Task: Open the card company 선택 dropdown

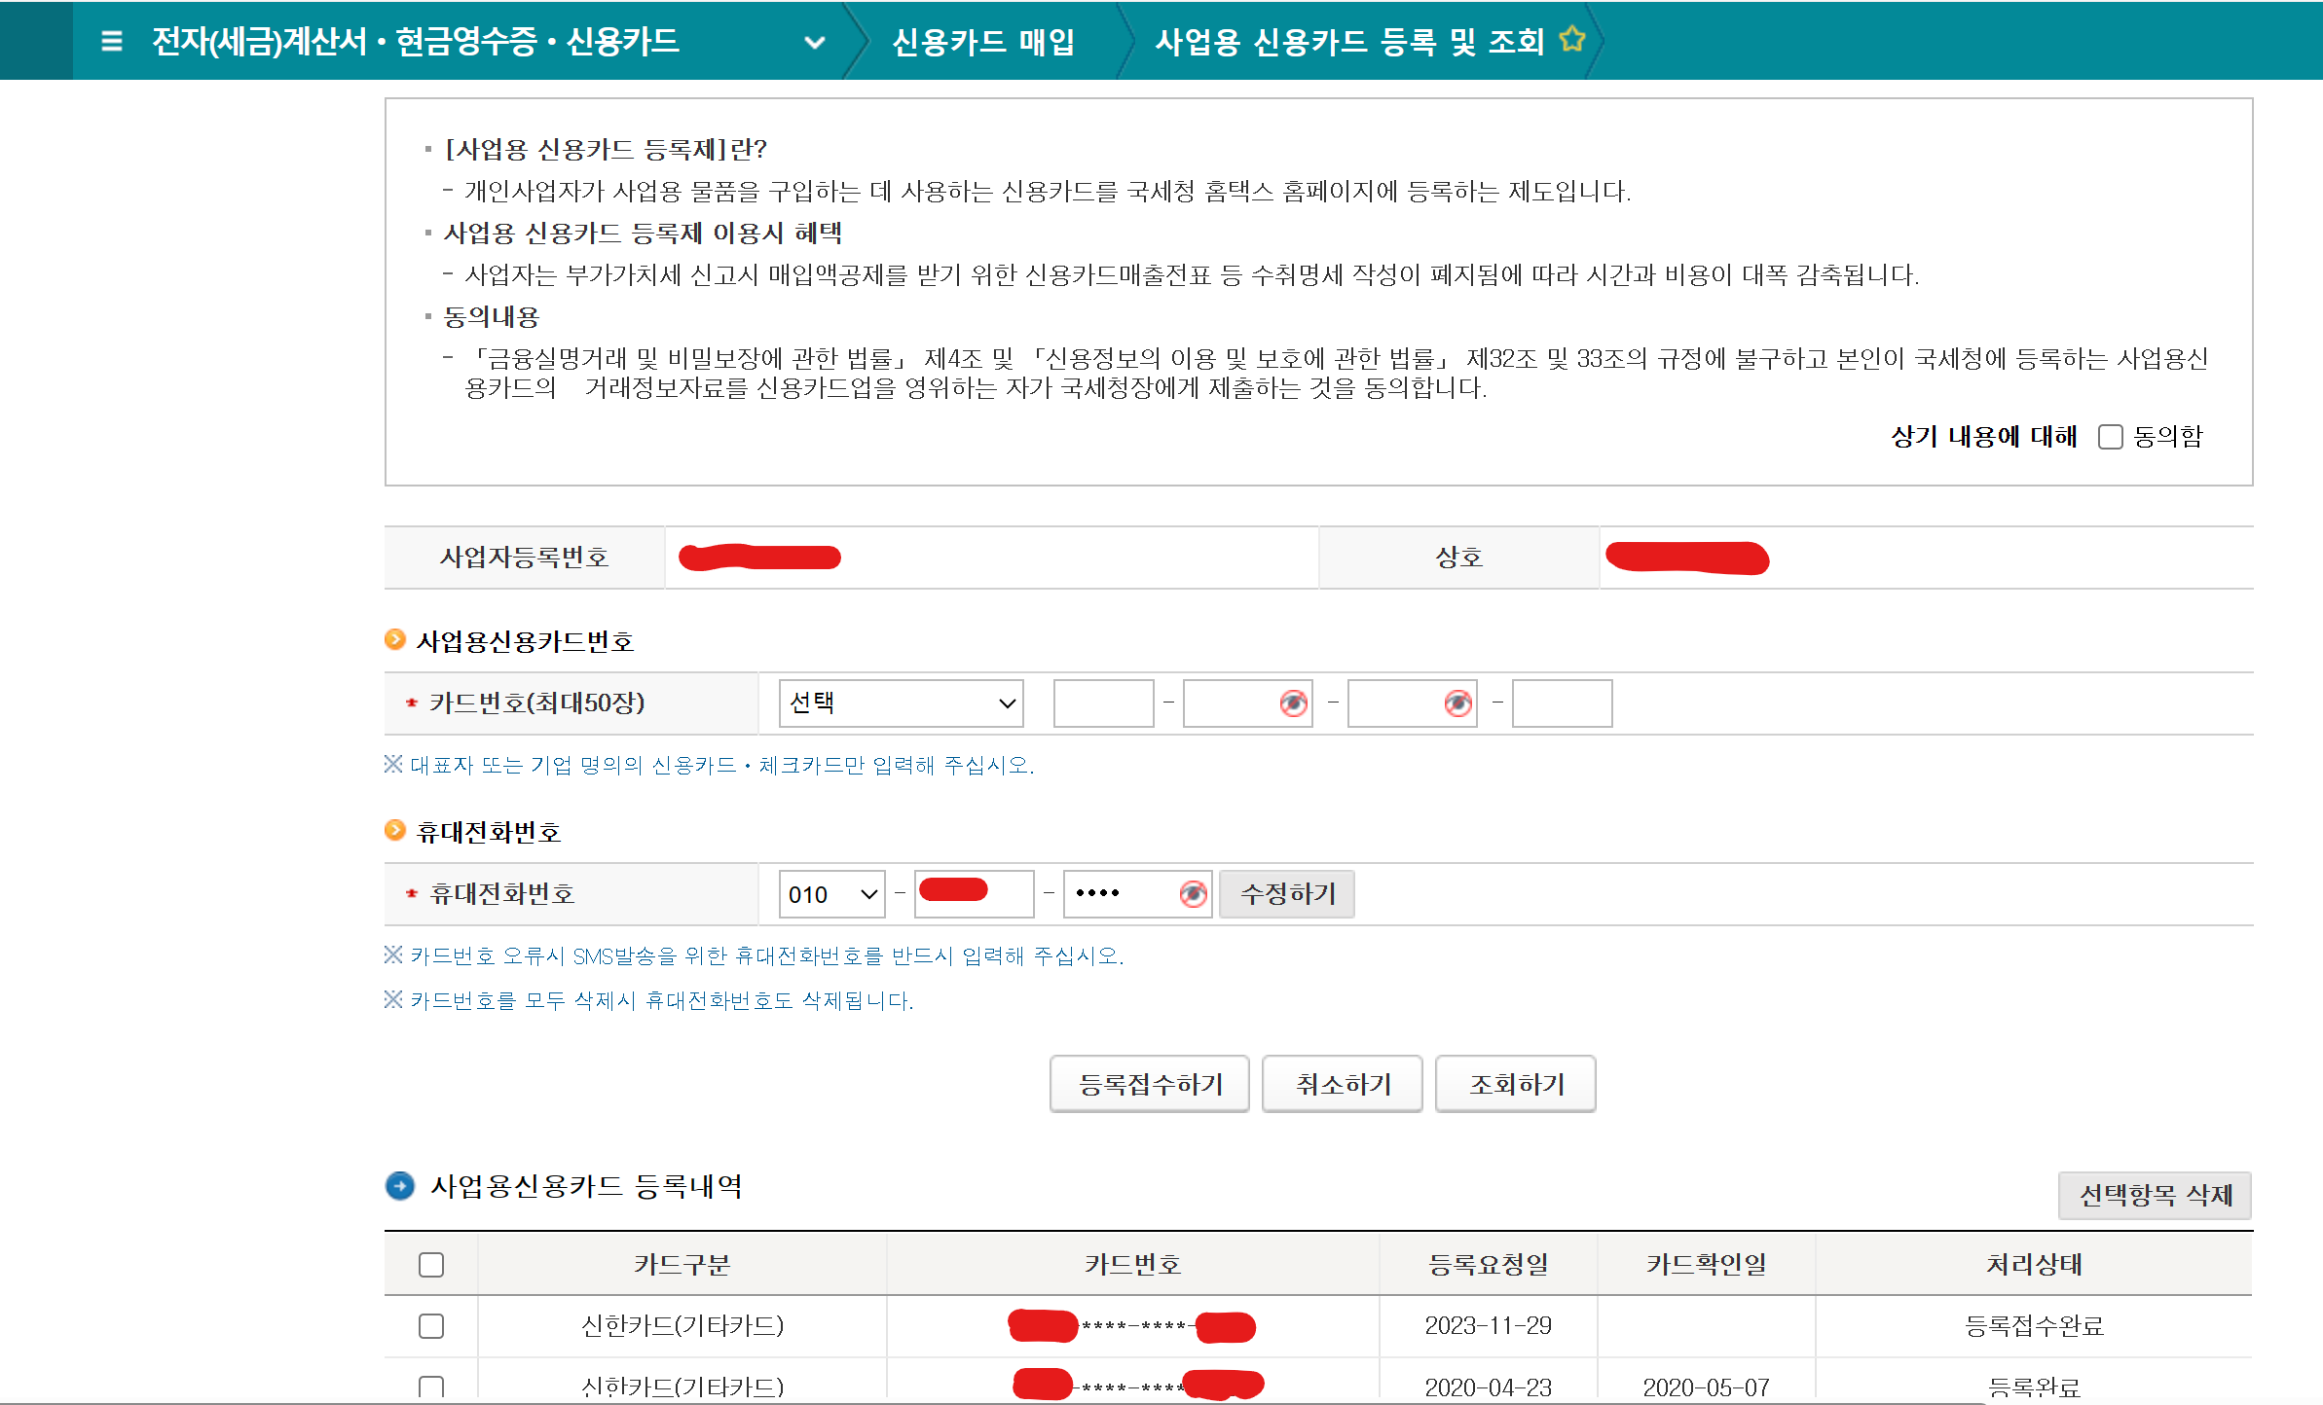Action: [x=900, y=702]
